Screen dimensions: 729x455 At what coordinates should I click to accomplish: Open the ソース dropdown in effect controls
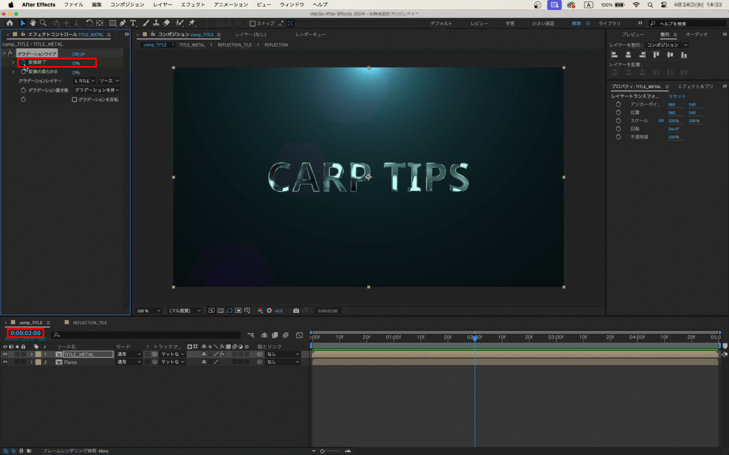pyautogui.click(x=109, y=81)
